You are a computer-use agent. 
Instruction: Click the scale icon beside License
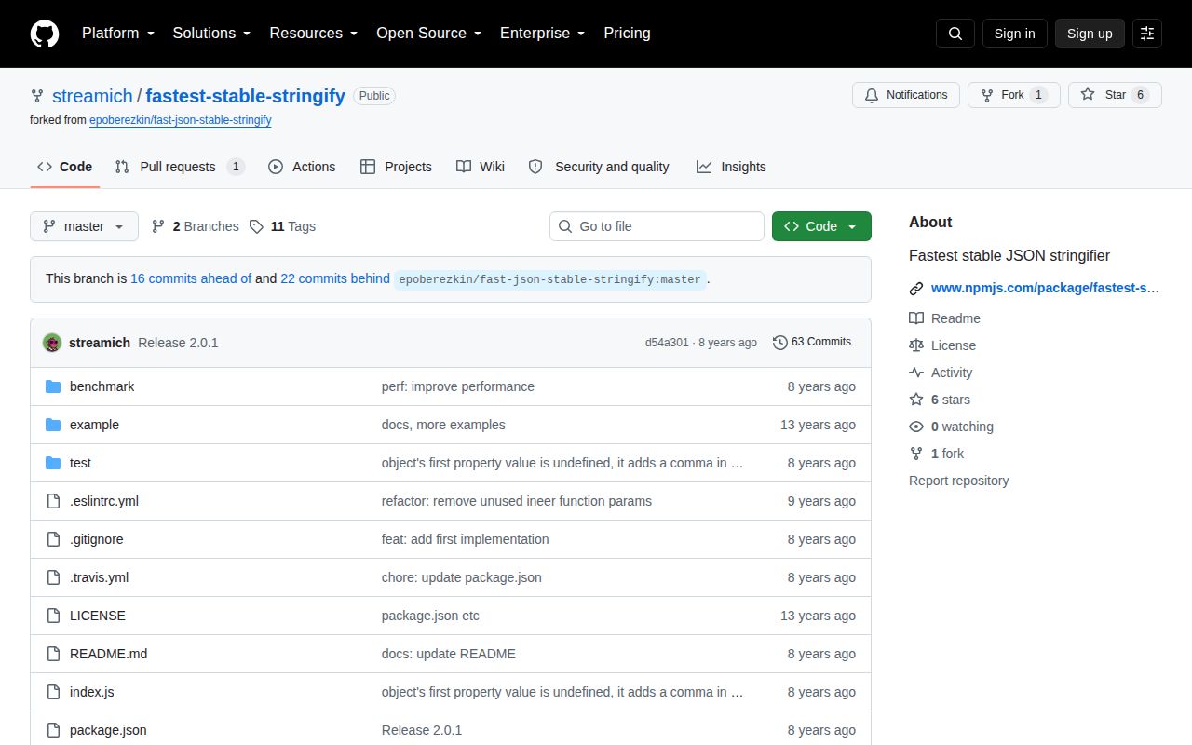click(916, 345)
